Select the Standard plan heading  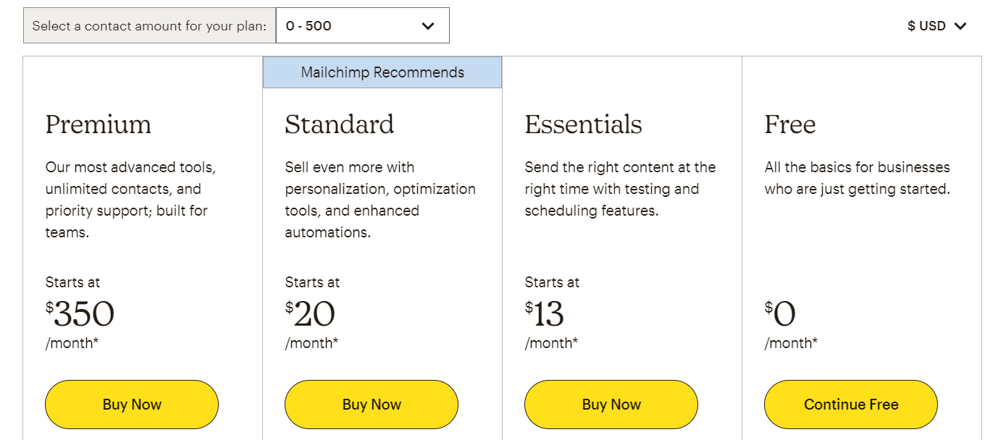[x=340, y=124]
